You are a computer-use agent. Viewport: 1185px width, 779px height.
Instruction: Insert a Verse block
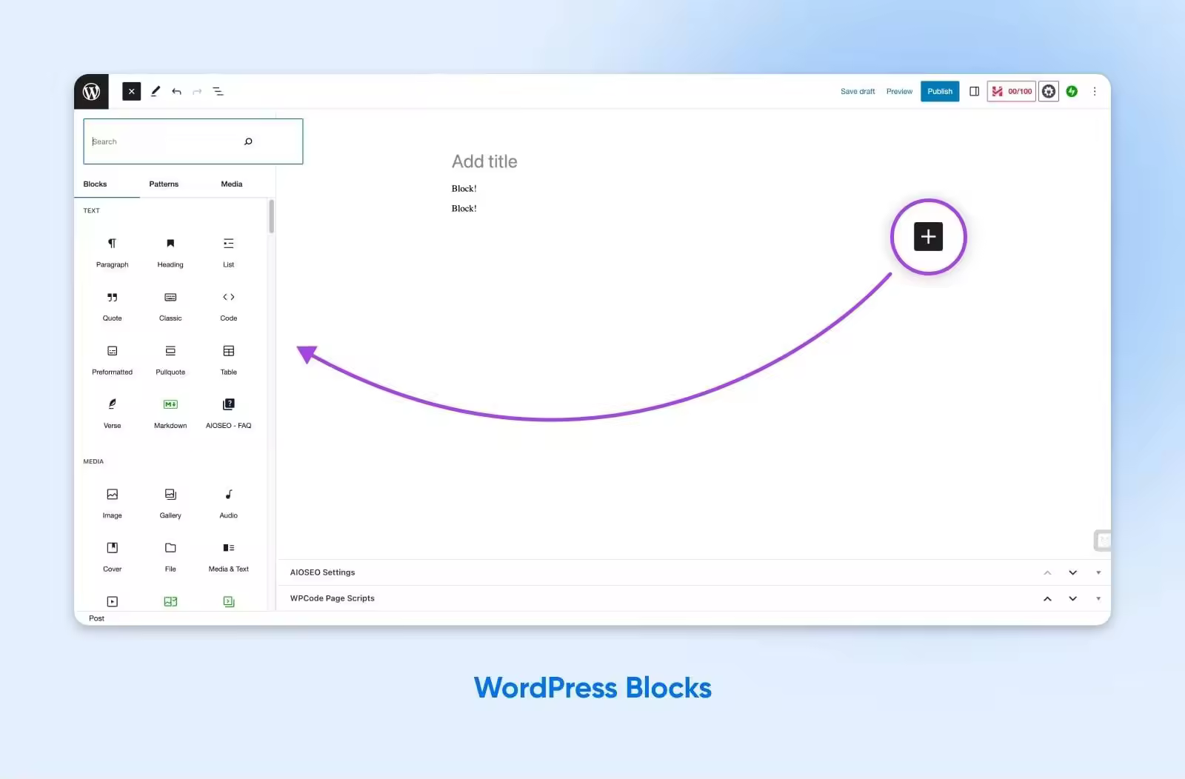[113, 414]
